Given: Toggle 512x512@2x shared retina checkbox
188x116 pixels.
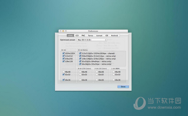Looking at the screenshot, I should pos(80,53).
